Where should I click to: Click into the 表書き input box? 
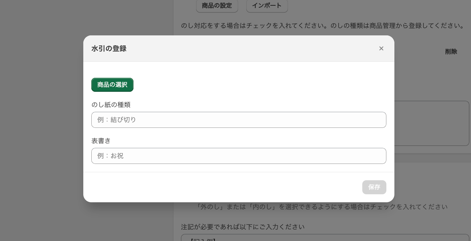[x=239, y=156]
